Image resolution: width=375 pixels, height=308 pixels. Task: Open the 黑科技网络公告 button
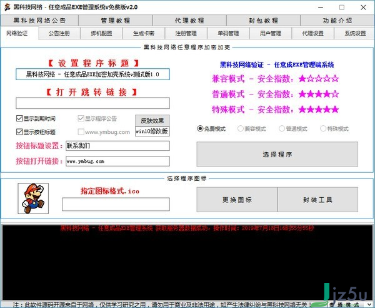point(39,21)
